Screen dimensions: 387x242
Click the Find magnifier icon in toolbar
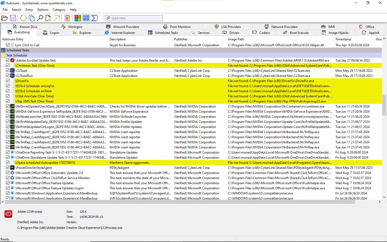tap(40, 18)
